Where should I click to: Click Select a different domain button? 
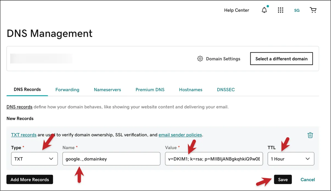[281, 59]
